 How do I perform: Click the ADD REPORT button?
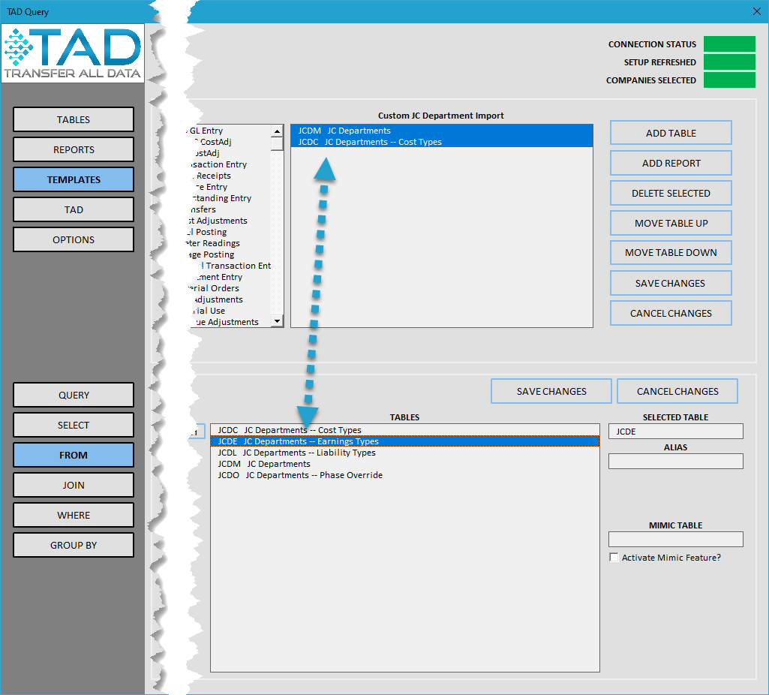click(671, 163)
